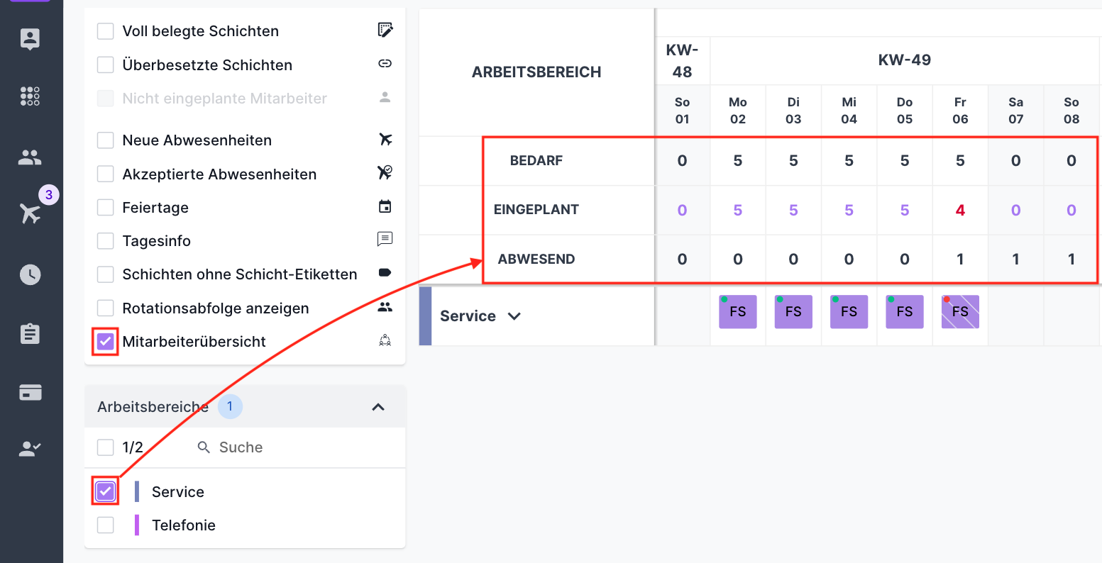Open the profile contact icon in sidebar
Viewport: 1102px width, 563px height.
click(x=30, y=39)
